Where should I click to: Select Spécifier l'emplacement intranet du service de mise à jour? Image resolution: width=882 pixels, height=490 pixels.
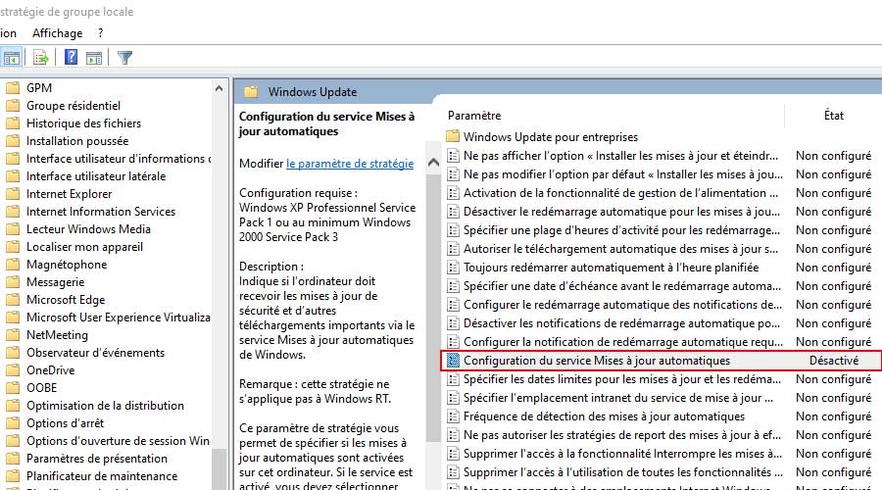click(617, 398)
